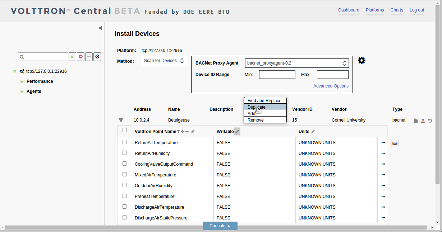Image resolution: width=442 pixels, height=232 pixels.
Task: Click the Units column pencil icon
Action: (313, 132)
